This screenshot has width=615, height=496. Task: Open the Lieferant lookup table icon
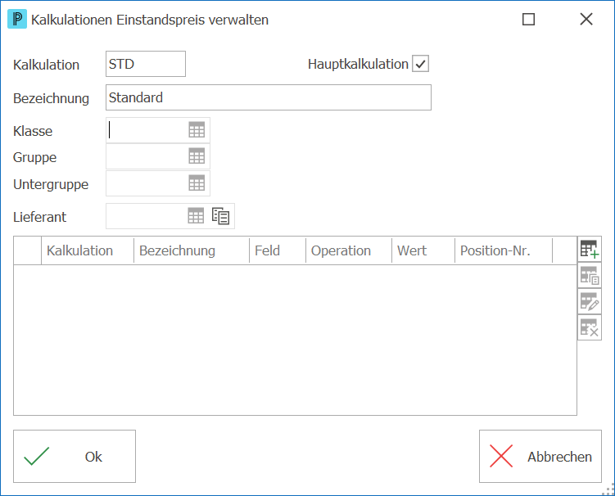pos(196,215)
